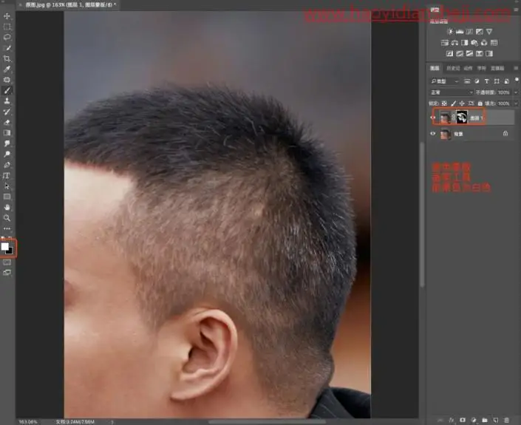Switch to the History tab
The image size is (521, 425).
point(453,68)
